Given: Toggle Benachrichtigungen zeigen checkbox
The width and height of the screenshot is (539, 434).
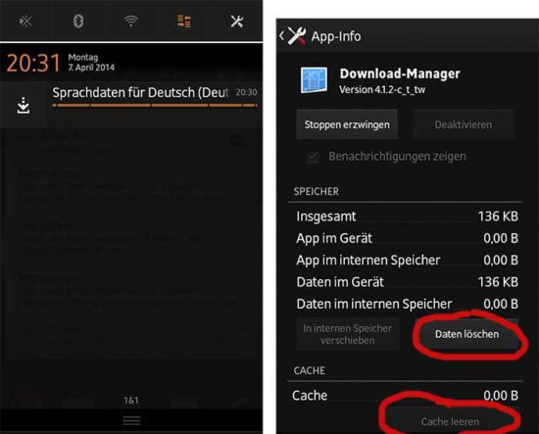Looking at the screenshot, I should (x=313, y=157).
